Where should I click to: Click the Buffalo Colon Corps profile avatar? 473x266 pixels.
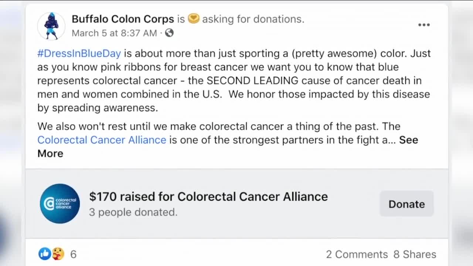[x=51, y=26]
